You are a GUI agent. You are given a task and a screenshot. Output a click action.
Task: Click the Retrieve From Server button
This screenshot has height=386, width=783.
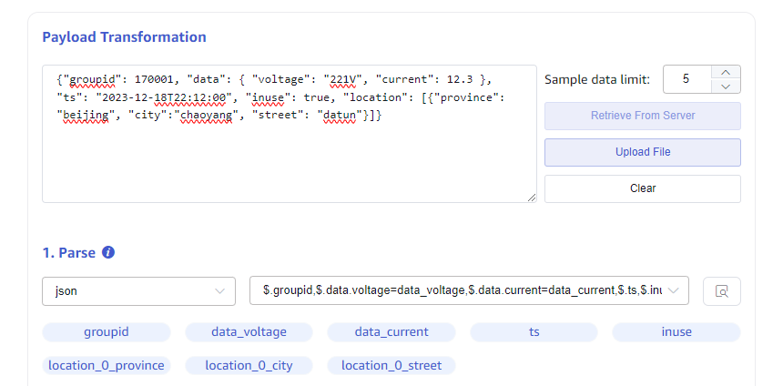click(x=642, y=116)
